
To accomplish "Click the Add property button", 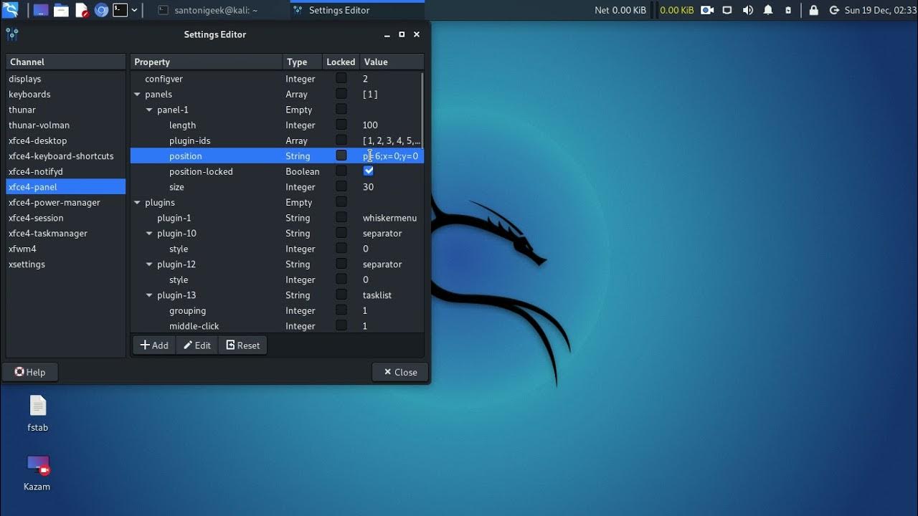I will coord(154,345).
